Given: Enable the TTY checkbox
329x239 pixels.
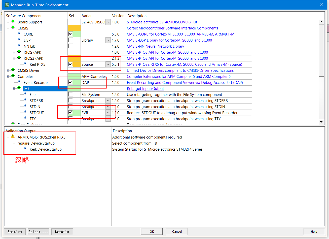Looking at the screenshot, I should [x=70, y=119].
